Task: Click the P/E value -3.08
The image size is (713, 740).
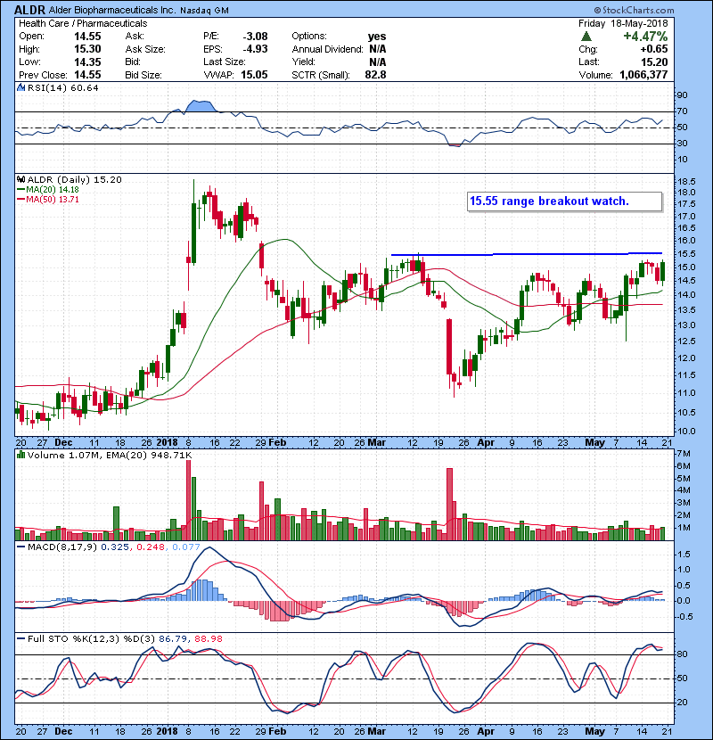Action: click(255, 37)
